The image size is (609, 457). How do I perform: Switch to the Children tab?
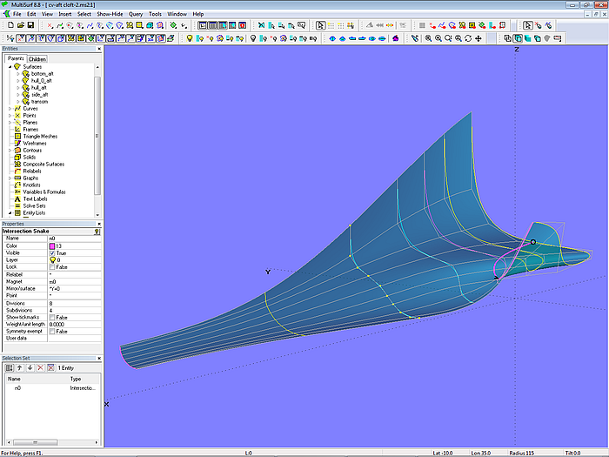(x=37, y=59)
